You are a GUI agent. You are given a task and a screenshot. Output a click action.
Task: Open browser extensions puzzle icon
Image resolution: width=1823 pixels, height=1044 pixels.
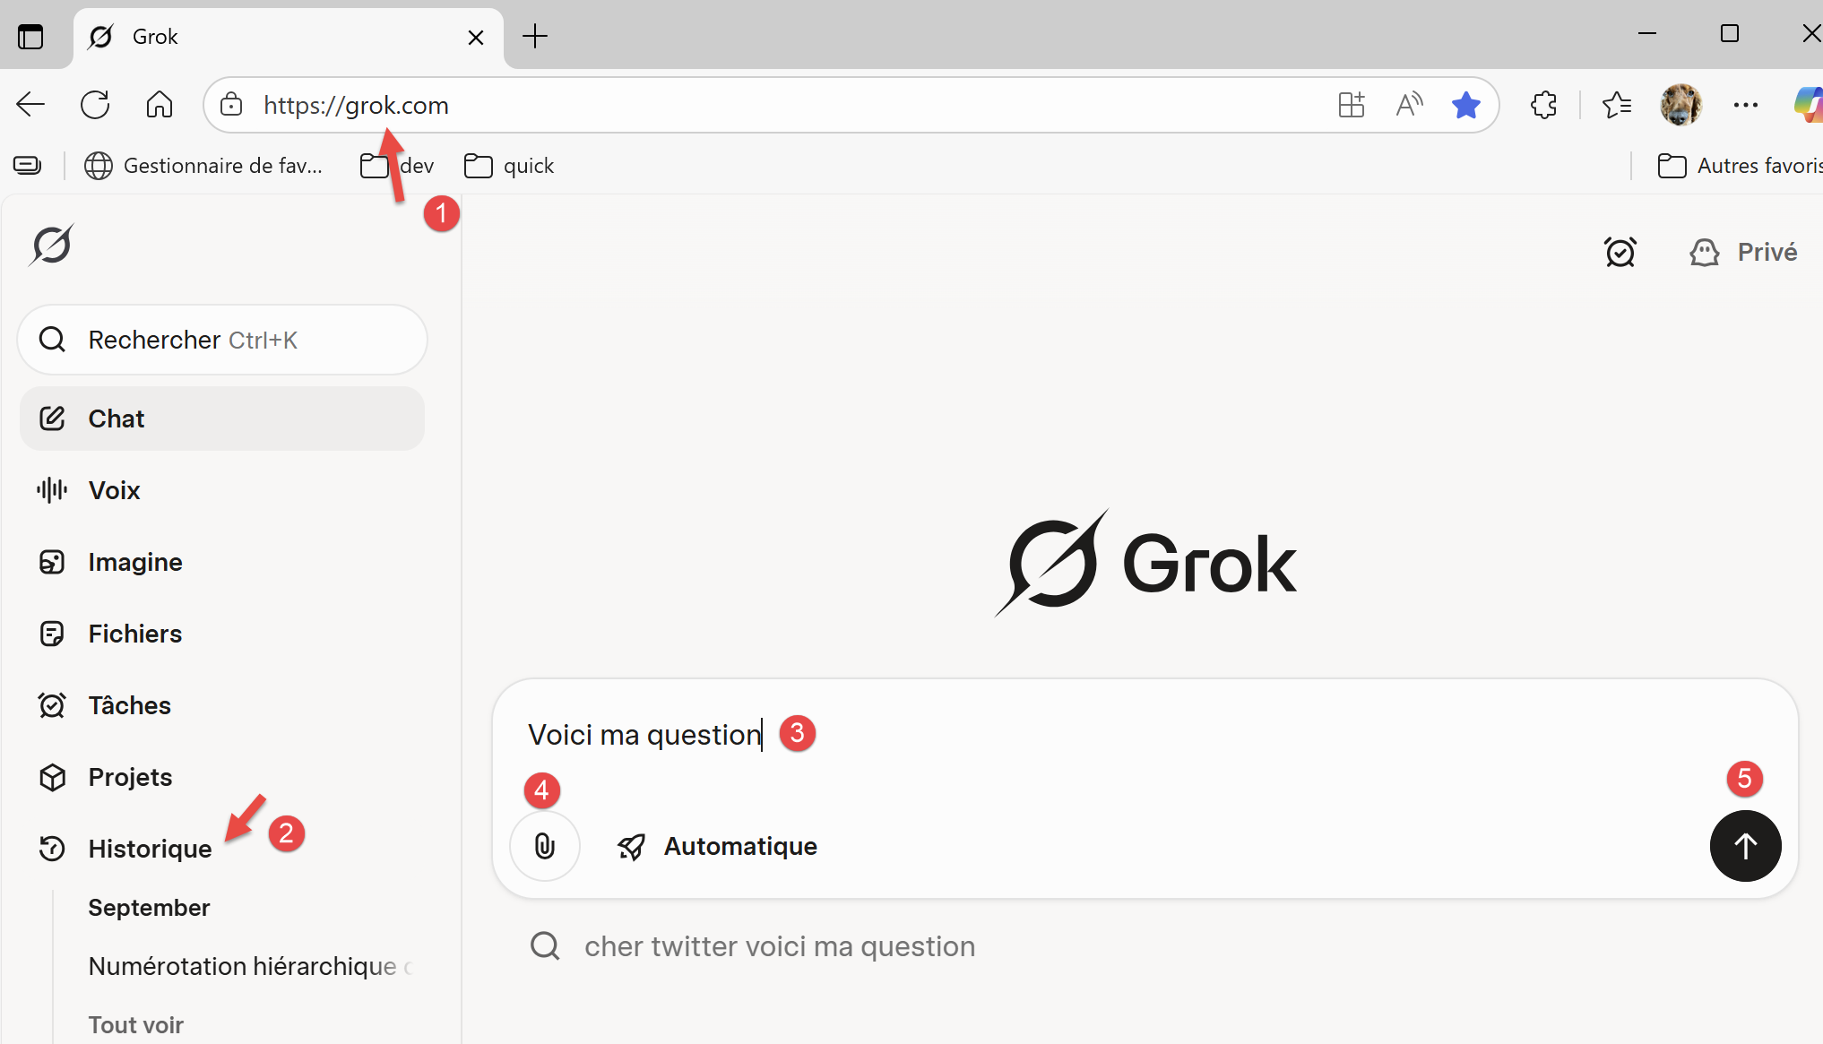coord(1543,106)
